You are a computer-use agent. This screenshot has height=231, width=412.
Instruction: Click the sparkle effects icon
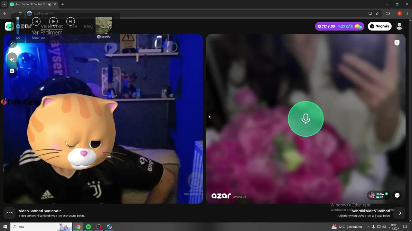12,59
